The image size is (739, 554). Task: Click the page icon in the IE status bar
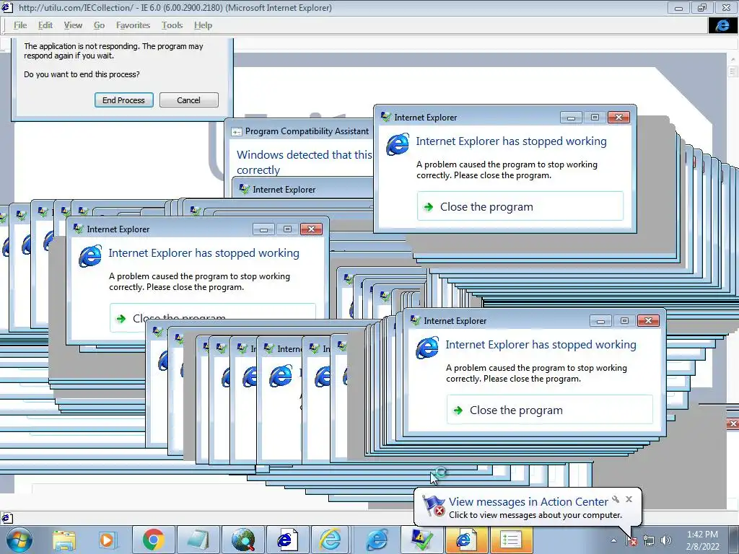click(6, 518)
